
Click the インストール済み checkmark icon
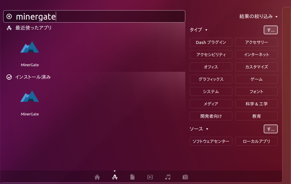coord(9,77)
